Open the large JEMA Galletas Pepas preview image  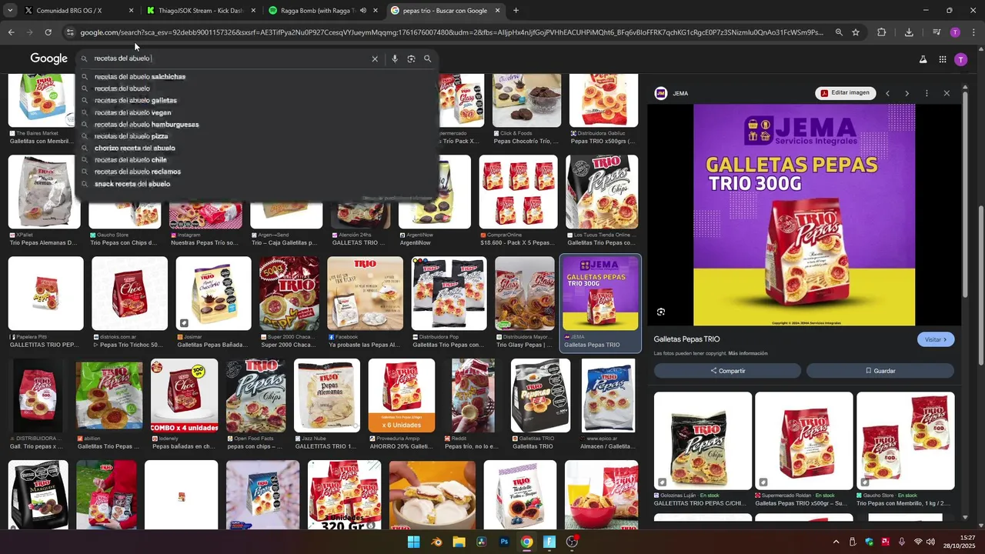[x=804, y=215]
